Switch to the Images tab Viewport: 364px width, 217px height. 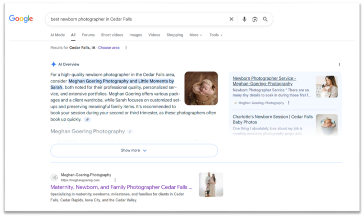135,35
